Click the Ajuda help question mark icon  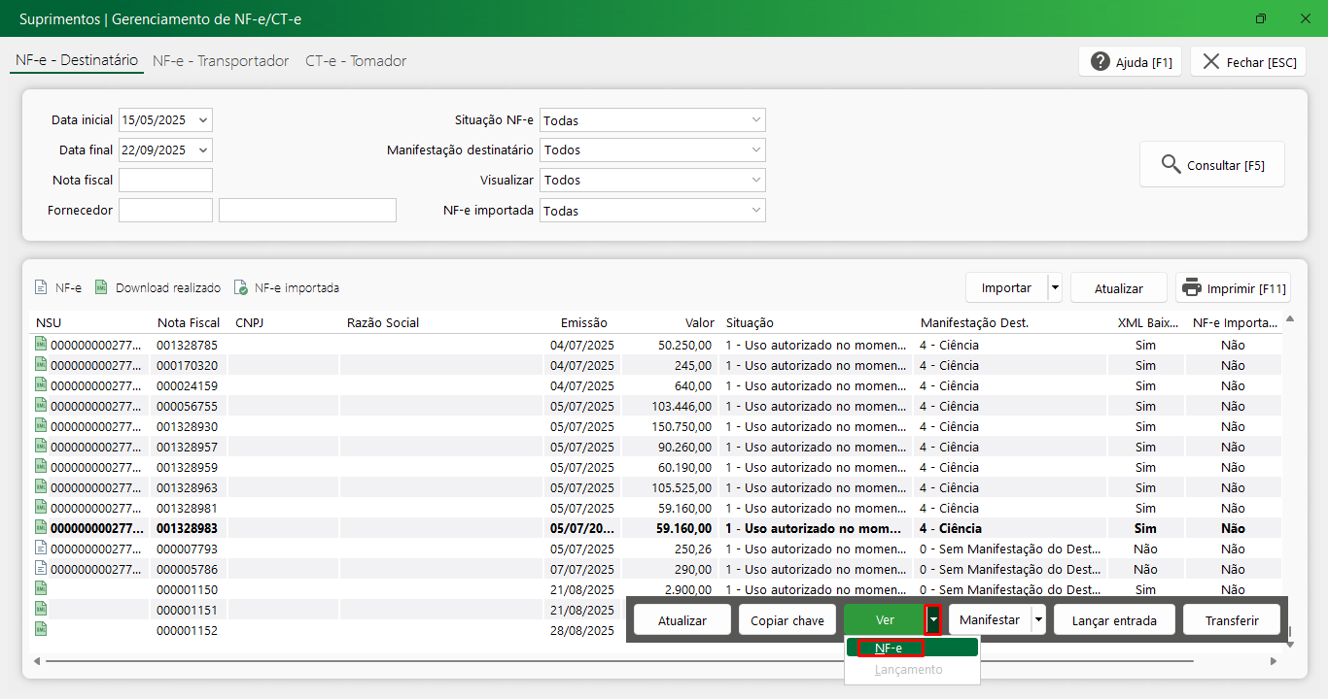[x=1101, y=62]
